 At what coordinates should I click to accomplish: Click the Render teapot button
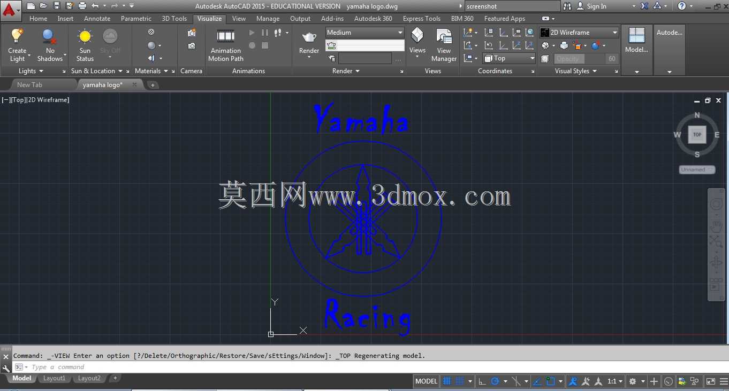(x=309, y=42)
